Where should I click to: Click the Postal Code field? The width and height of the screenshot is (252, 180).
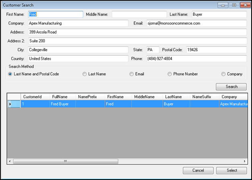(215, 50)
